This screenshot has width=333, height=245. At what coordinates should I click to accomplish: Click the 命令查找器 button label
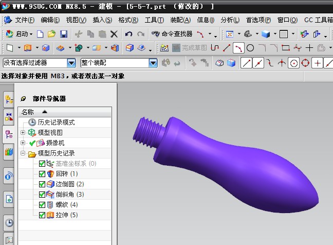click(177, 34)
